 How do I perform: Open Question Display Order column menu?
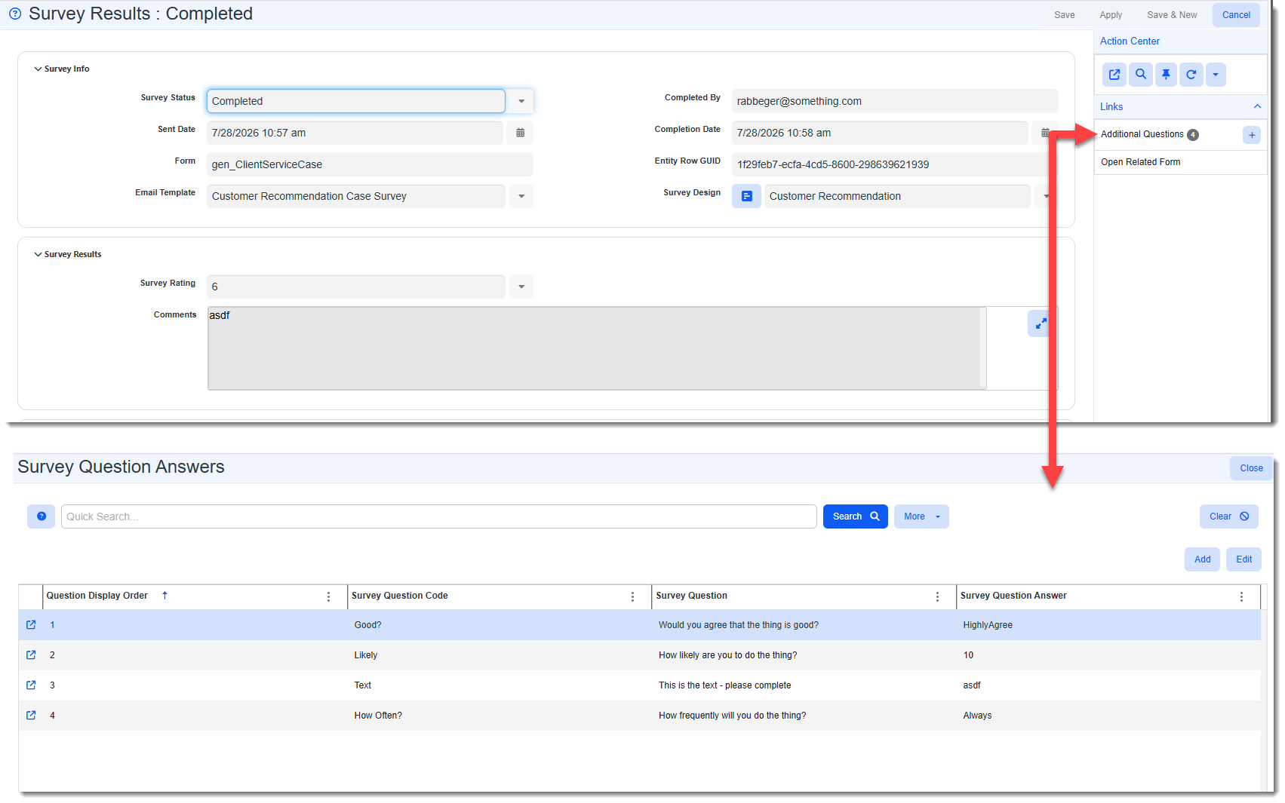[328, 596]
